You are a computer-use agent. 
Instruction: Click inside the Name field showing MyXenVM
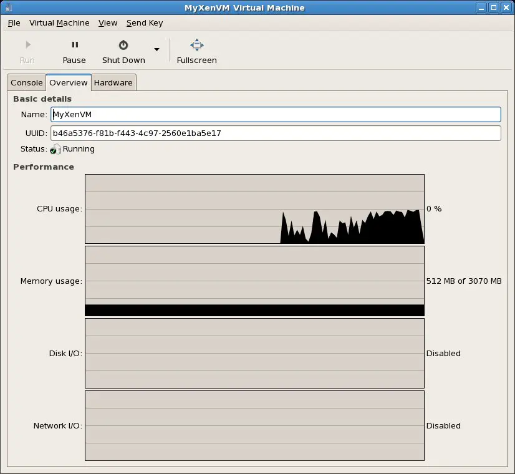click(x=274, y=114)
